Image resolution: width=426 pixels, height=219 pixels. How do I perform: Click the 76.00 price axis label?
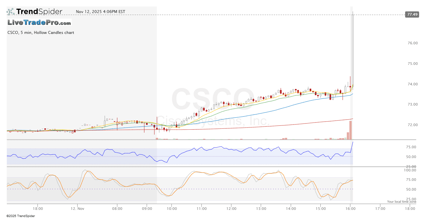tap(412, 43)
